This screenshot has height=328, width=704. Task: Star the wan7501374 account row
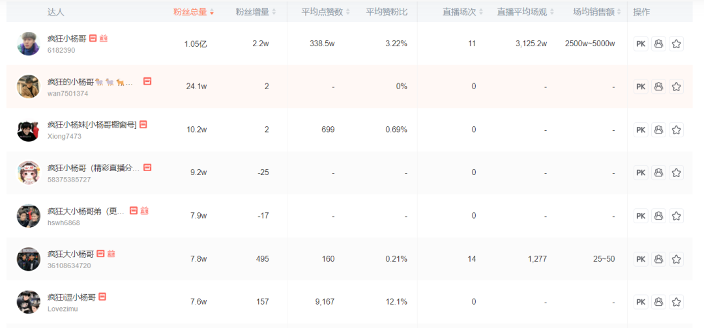677,87
